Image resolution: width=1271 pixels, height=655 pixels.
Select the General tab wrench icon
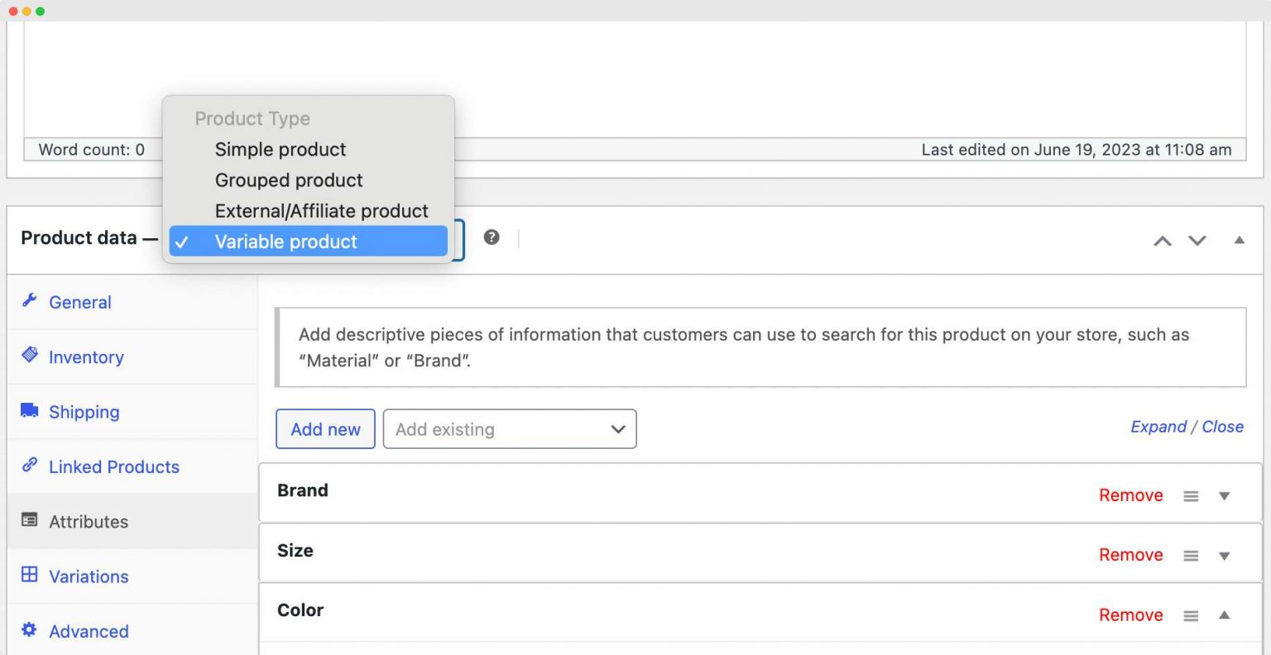tap(30, 301)
